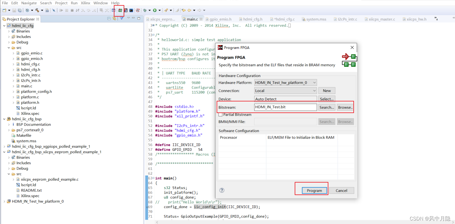Expand the Debug folder under hdmi_iic_cfg
The width and height of the screenshot is (455, 224).
9,42
